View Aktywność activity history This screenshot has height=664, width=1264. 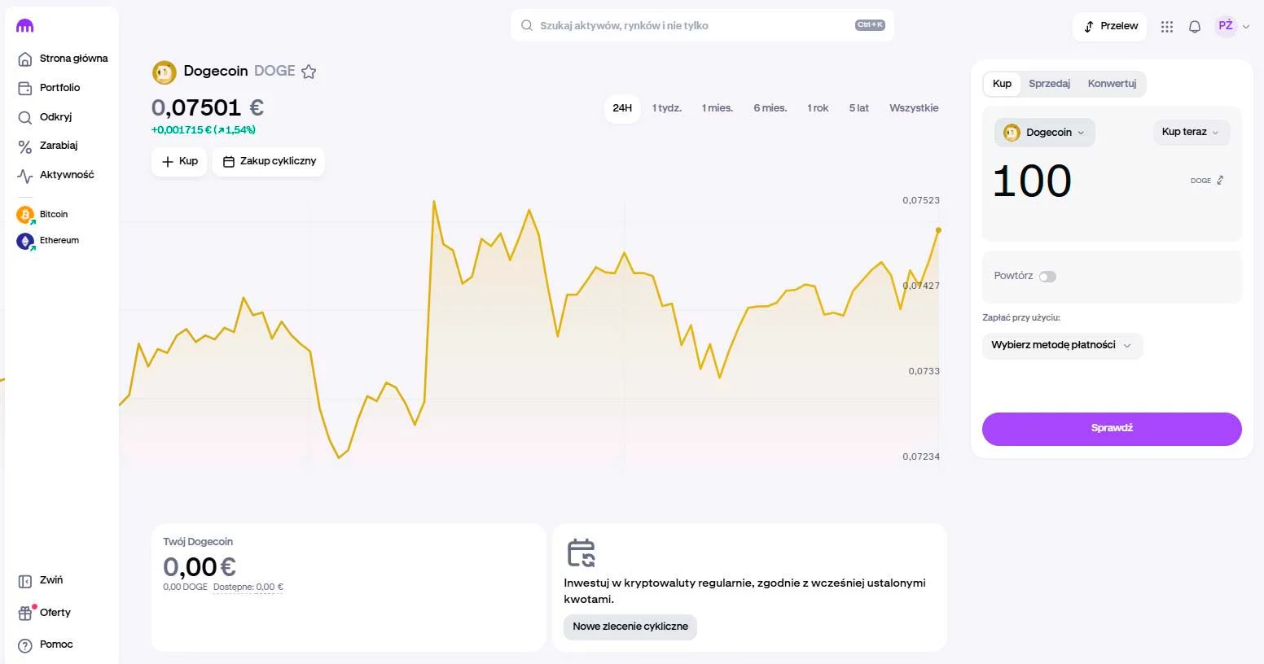pyautogui.click(x=55, y=175)
